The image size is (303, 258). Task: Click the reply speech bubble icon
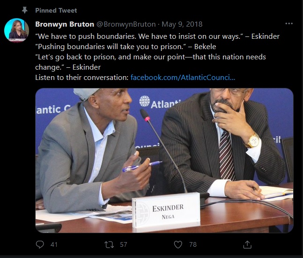click(40, 244)
